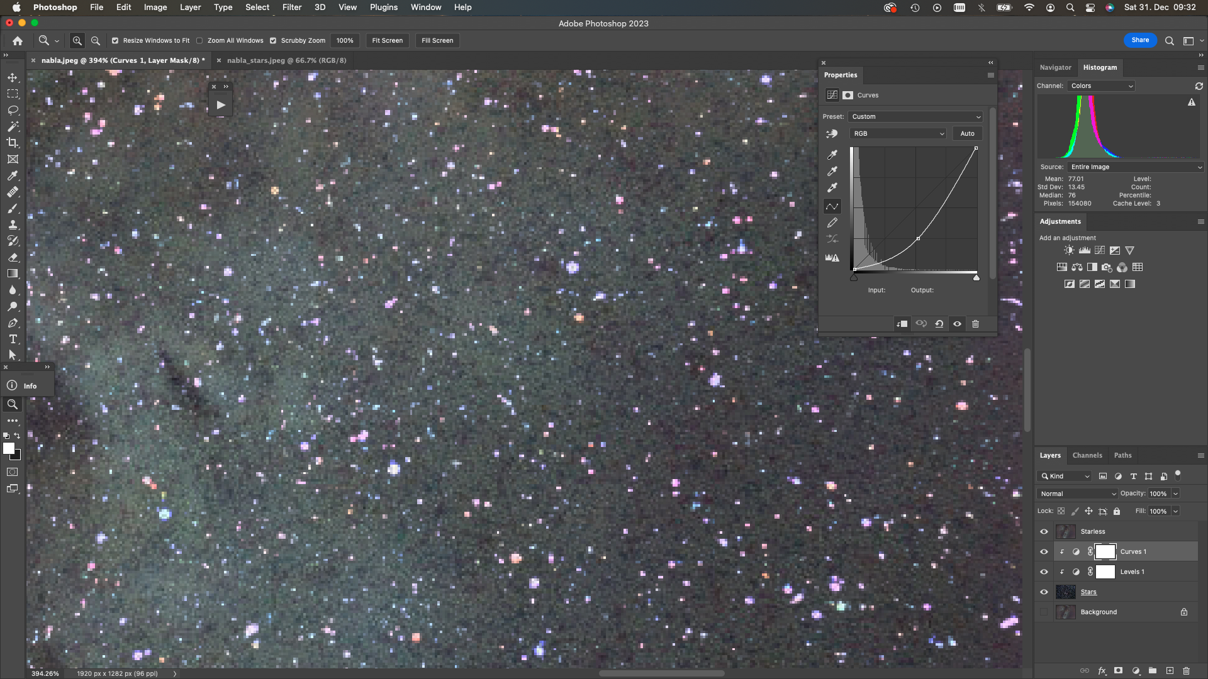The image size is (1208, 679).
Task: Show the Background layer visibility
Action: point(1044,612)
